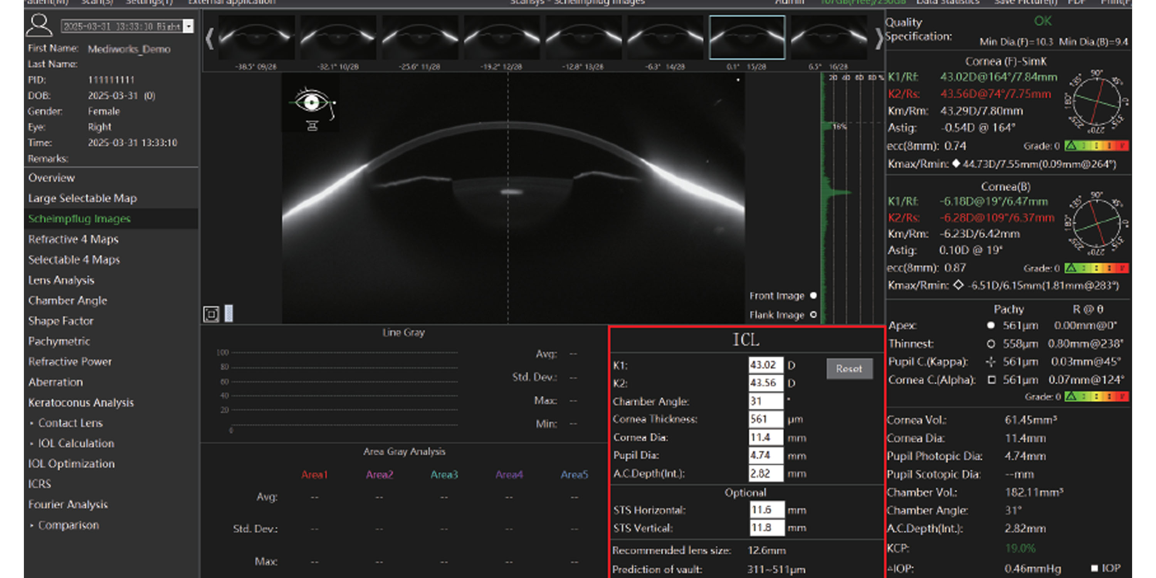
Task: Click the front cornea grade color bar
Action: [x=1096, y=146]
